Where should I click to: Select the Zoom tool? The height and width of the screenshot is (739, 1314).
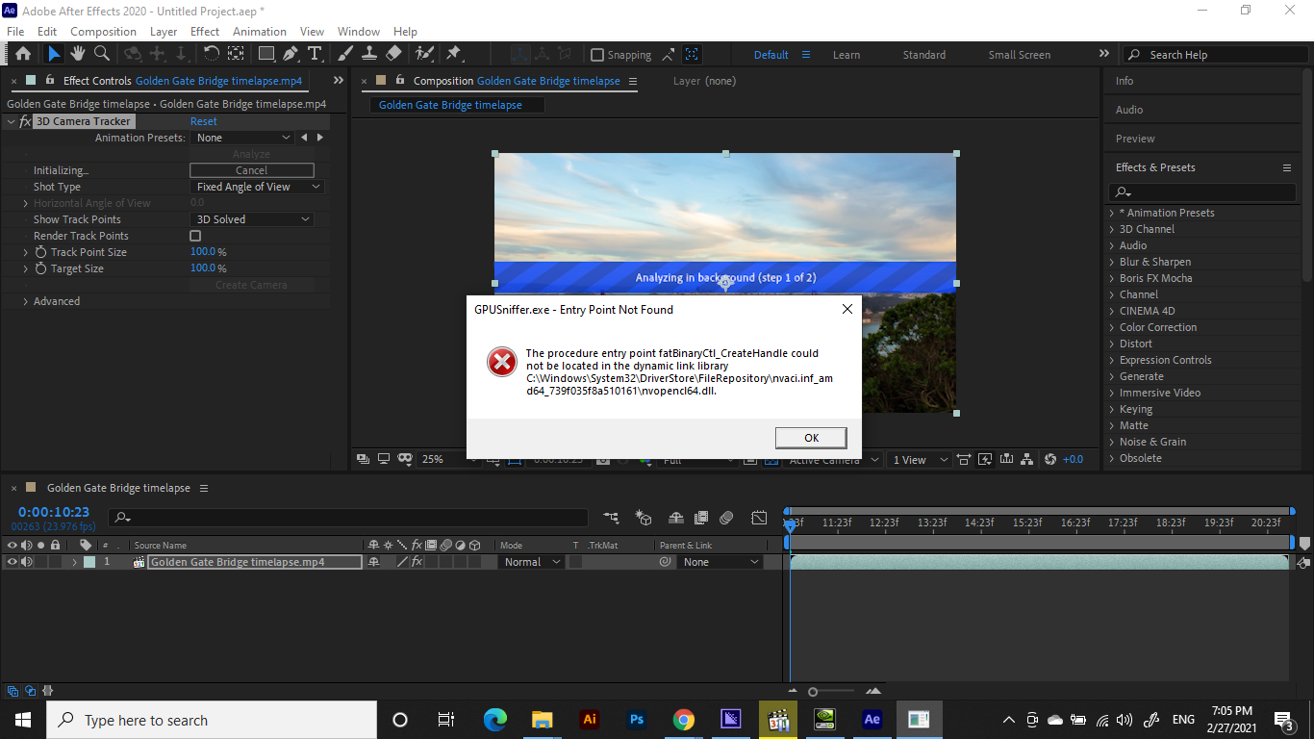100,54
